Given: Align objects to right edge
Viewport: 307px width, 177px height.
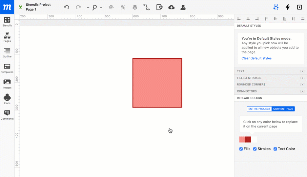Looking at the screenshot, I should click(x=257, y=19).
